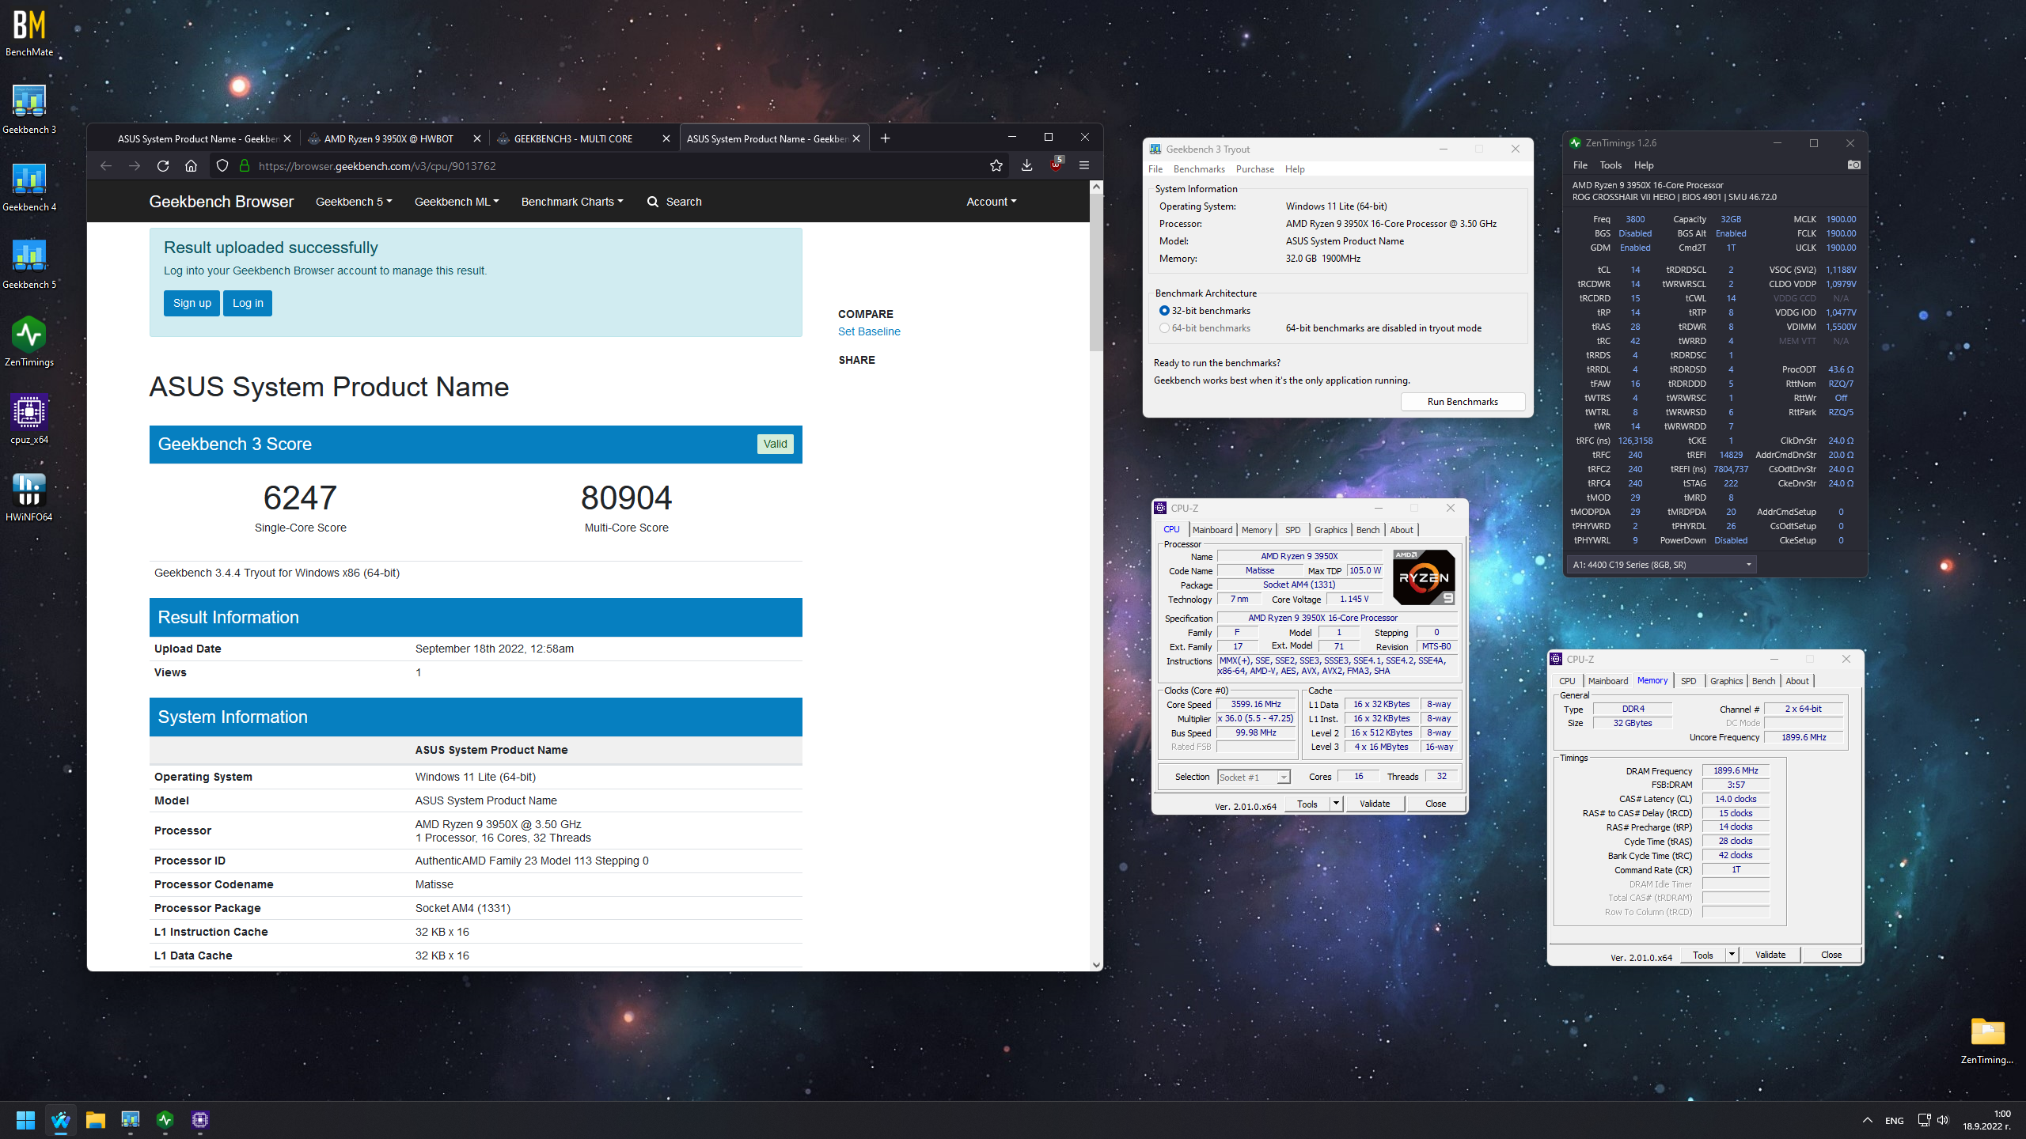The image size is (2026, 1139).
Task: Click the Set Baseline link
Action: (x=869, y=331)
